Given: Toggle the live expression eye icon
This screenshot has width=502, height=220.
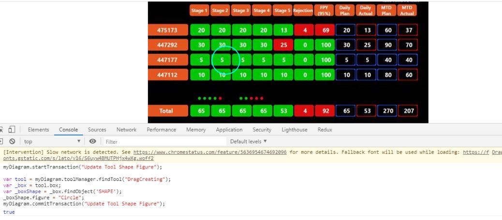Looking at the screenshot, I should click(92, 141).
